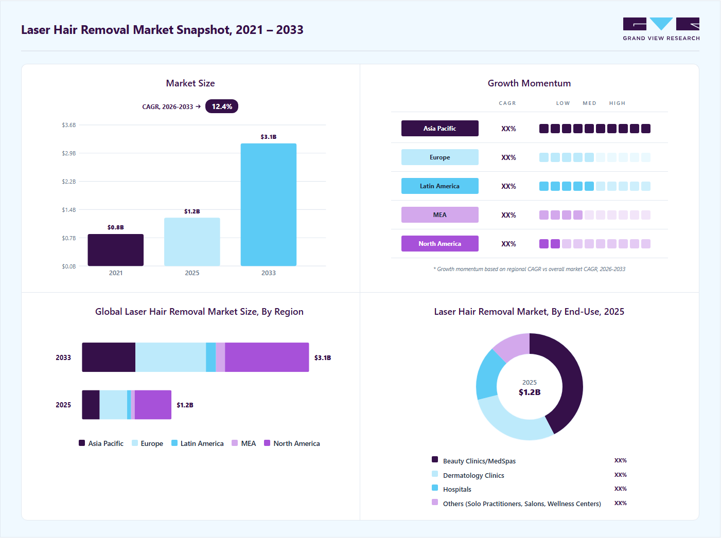Click the "Market Size" chart title
The height and width of the screenshot is (538, 721).
point(190,83)
